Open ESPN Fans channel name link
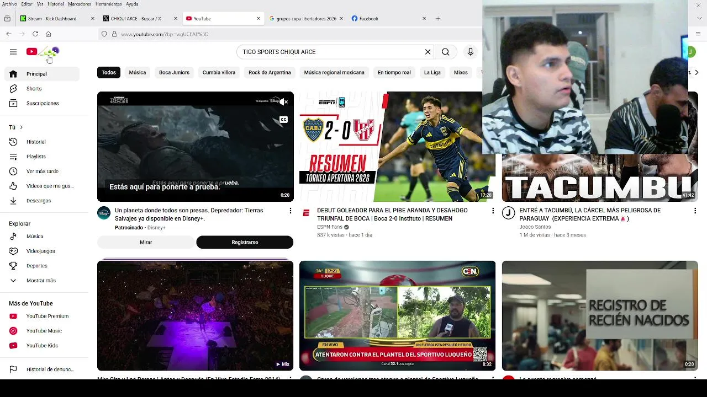 coord(330,227)
